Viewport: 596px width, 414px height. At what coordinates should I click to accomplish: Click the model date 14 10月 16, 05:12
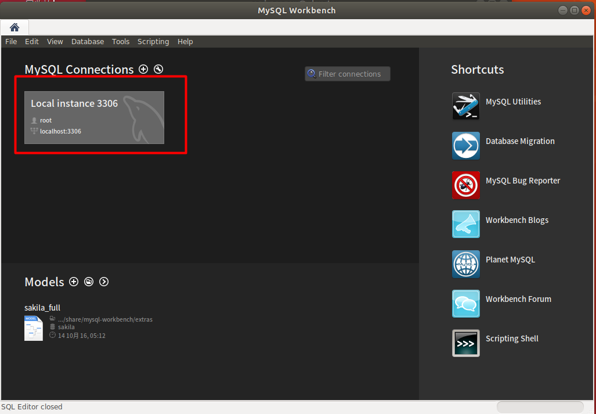tap(82, 336)
